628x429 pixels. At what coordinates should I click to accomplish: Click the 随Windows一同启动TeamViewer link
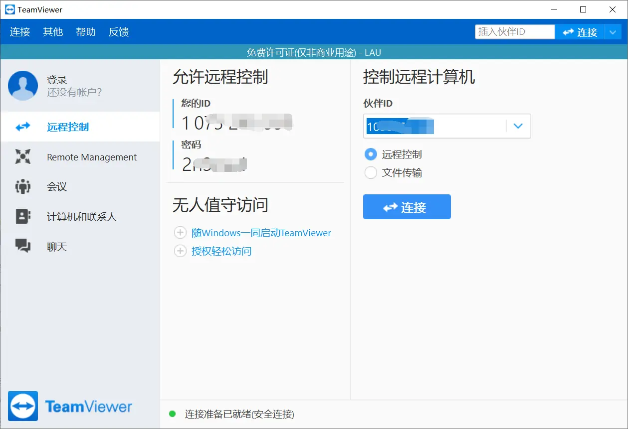[x=261, y=233]
